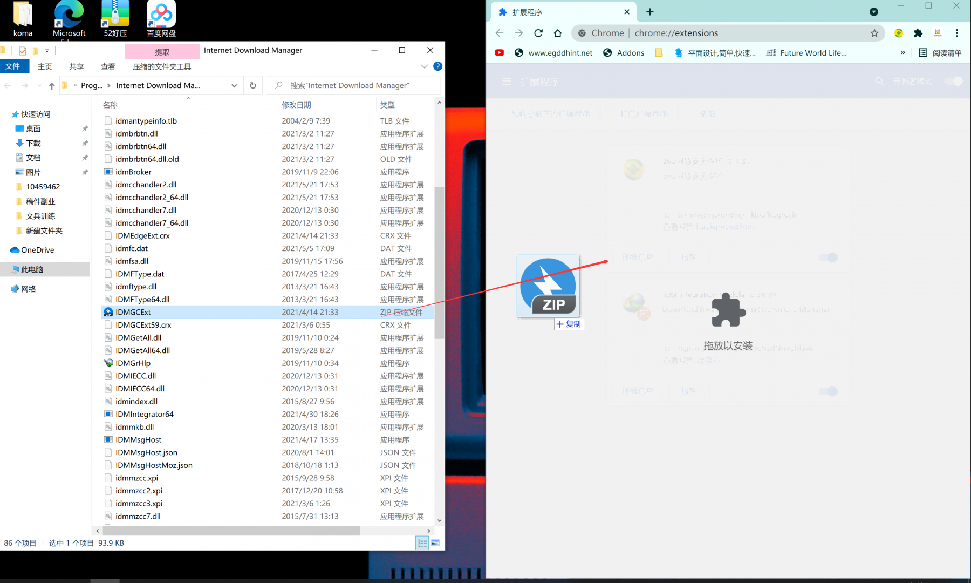The image size is (971, 583).
Task: Click the Explorer vertical scrollbar thumb
Action: (439, 263)
